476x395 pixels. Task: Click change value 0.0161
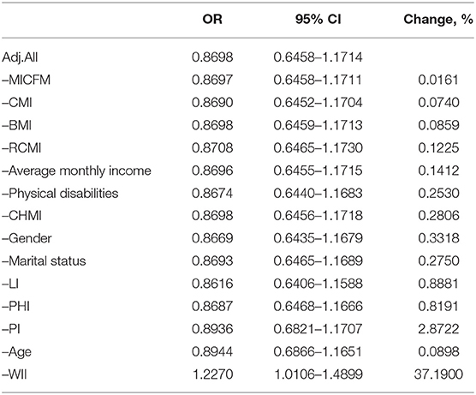(438, 81)
